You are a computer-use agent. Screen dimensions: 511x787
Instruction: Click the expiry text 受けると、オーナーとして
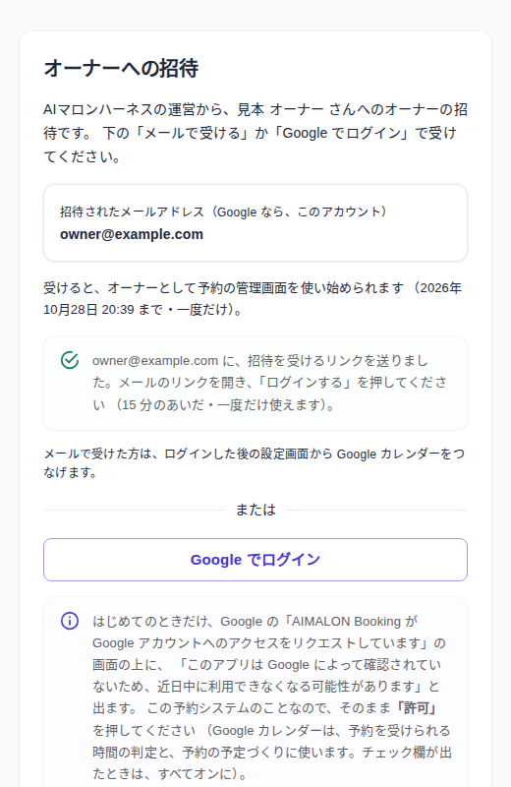tap(253, 299)
